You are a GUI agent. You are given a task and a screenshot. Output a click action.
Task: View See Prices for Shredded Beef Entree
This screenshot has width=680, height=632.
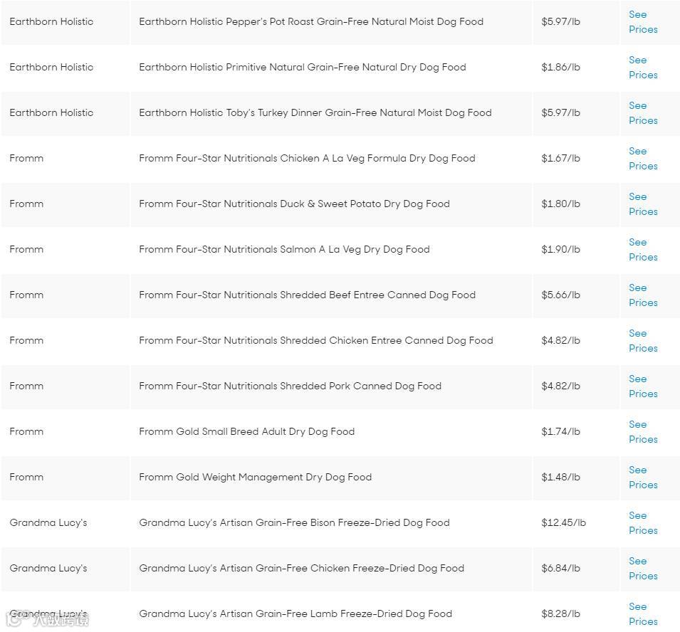tap(643, 295)
